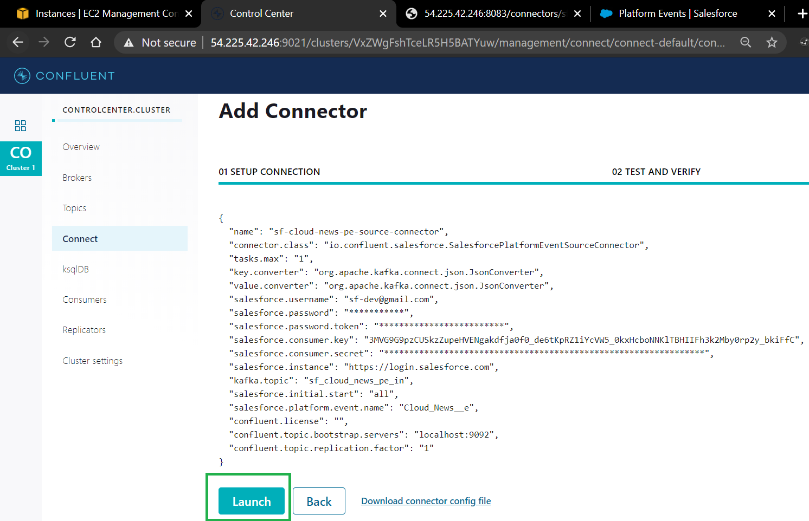Select the CO Cluster 1 tile
This screenshot has width=809, height=521.
21,158
